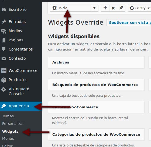Viewport: 151px width, 147px height.
Task: Open Personalizar submenu link
Action: coord(13,124)
